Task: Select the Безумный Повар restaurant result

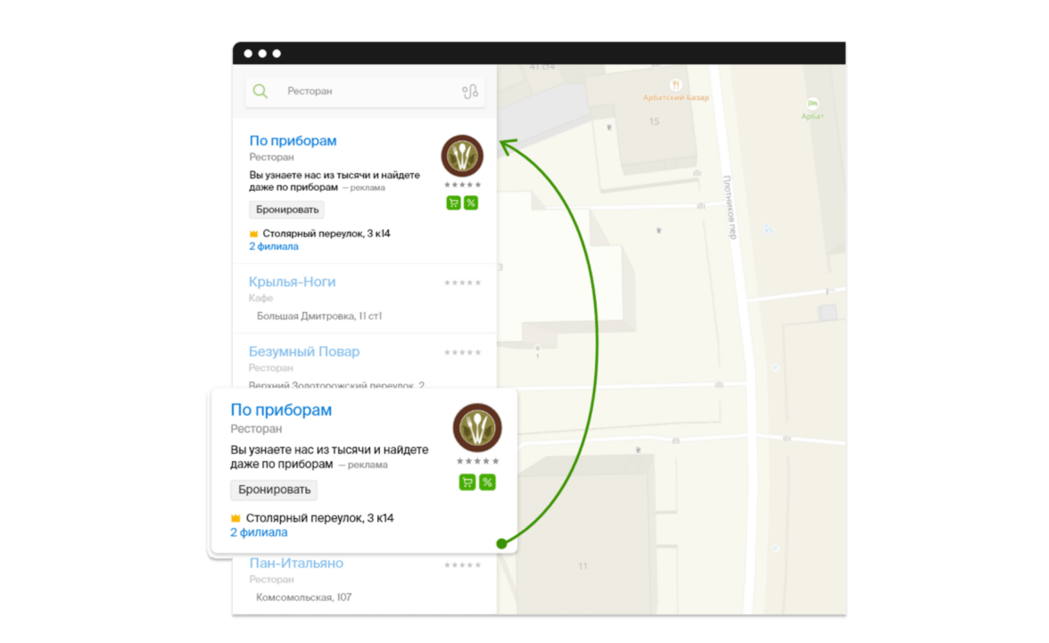Action: (304, 351)
